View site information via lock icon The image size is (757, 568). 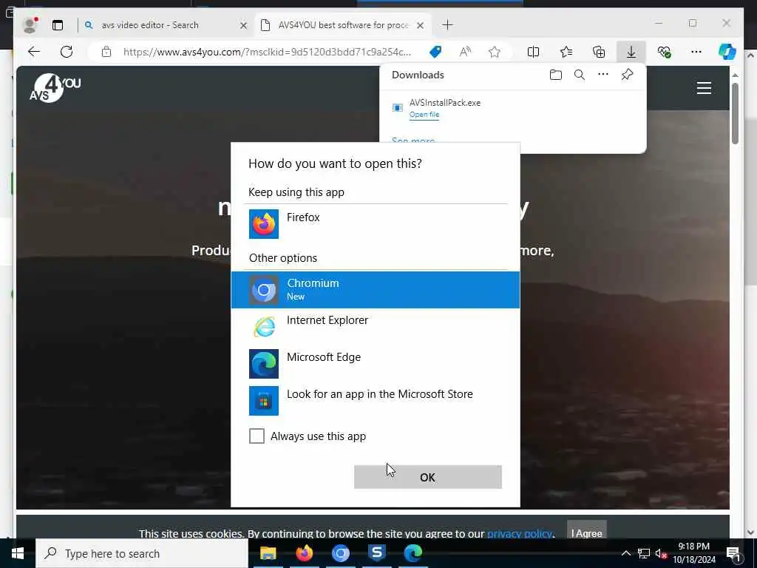click(x=106, y=52)
